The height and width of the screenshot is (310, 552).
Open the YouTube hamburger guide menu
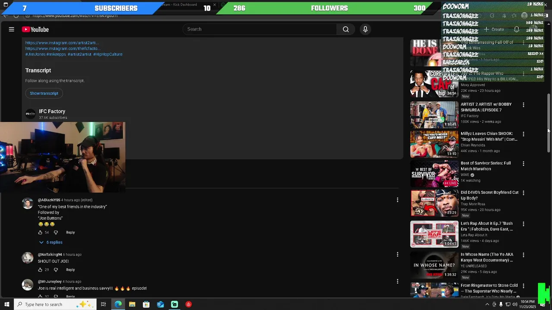point(12,29)
